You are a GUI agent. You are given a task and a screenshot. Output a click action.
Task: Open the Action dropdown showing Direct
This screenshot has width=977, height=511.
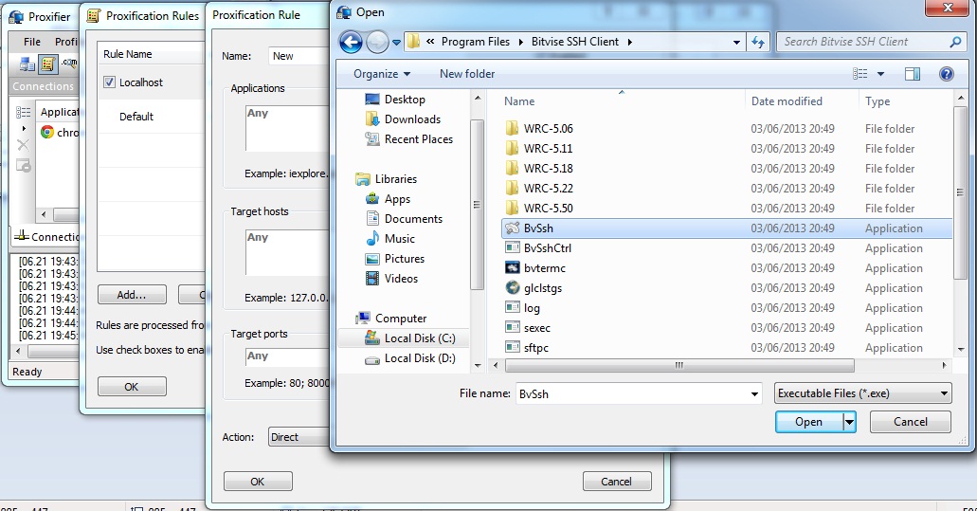(x=299, y=437)
